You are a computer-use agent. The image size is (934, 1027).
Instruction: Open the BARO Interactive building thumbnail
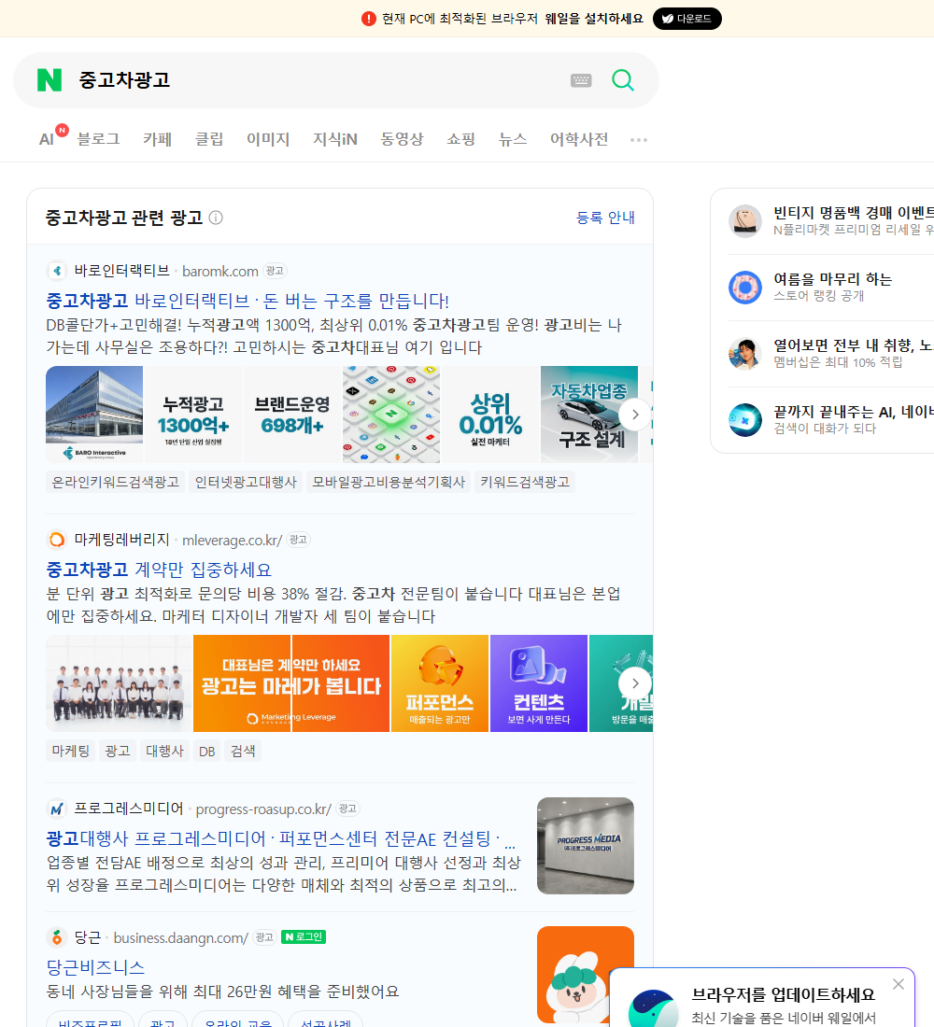[x=94, y=415]
